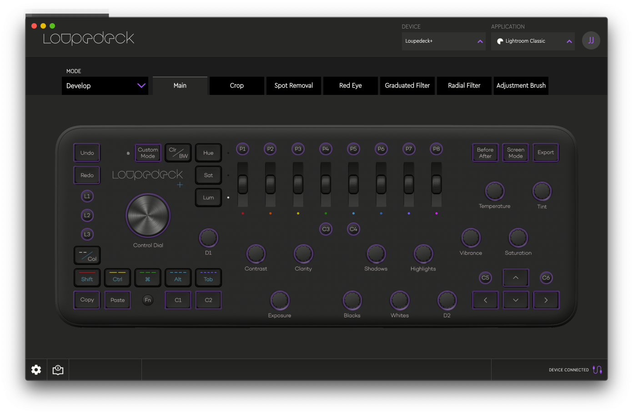This screenshot has height=414, width=633.
Task: Select the P6 preset button
Action: coord(381,149)
